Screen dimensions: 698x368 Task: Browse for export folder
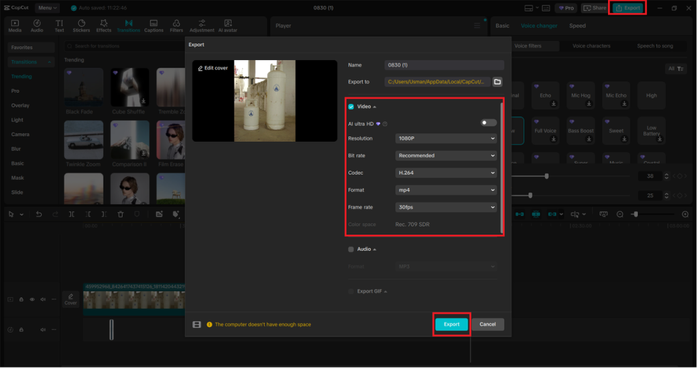click(x=497, y=82)
